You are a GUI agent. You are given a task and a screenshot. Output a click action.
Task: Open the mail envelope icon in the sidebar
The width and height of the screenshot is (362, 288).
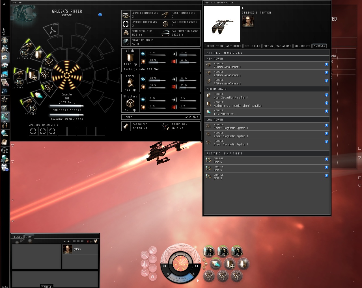click(x=5, y=57)
